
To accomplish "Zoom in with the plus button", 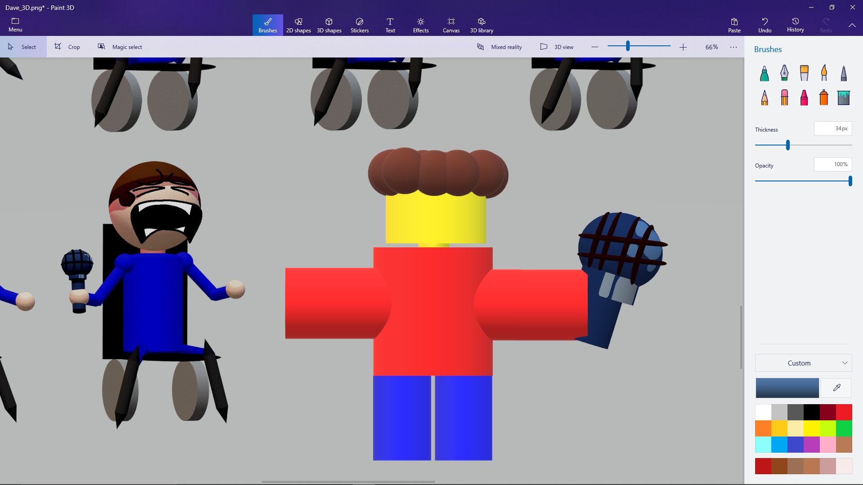I will click(683, 47).
